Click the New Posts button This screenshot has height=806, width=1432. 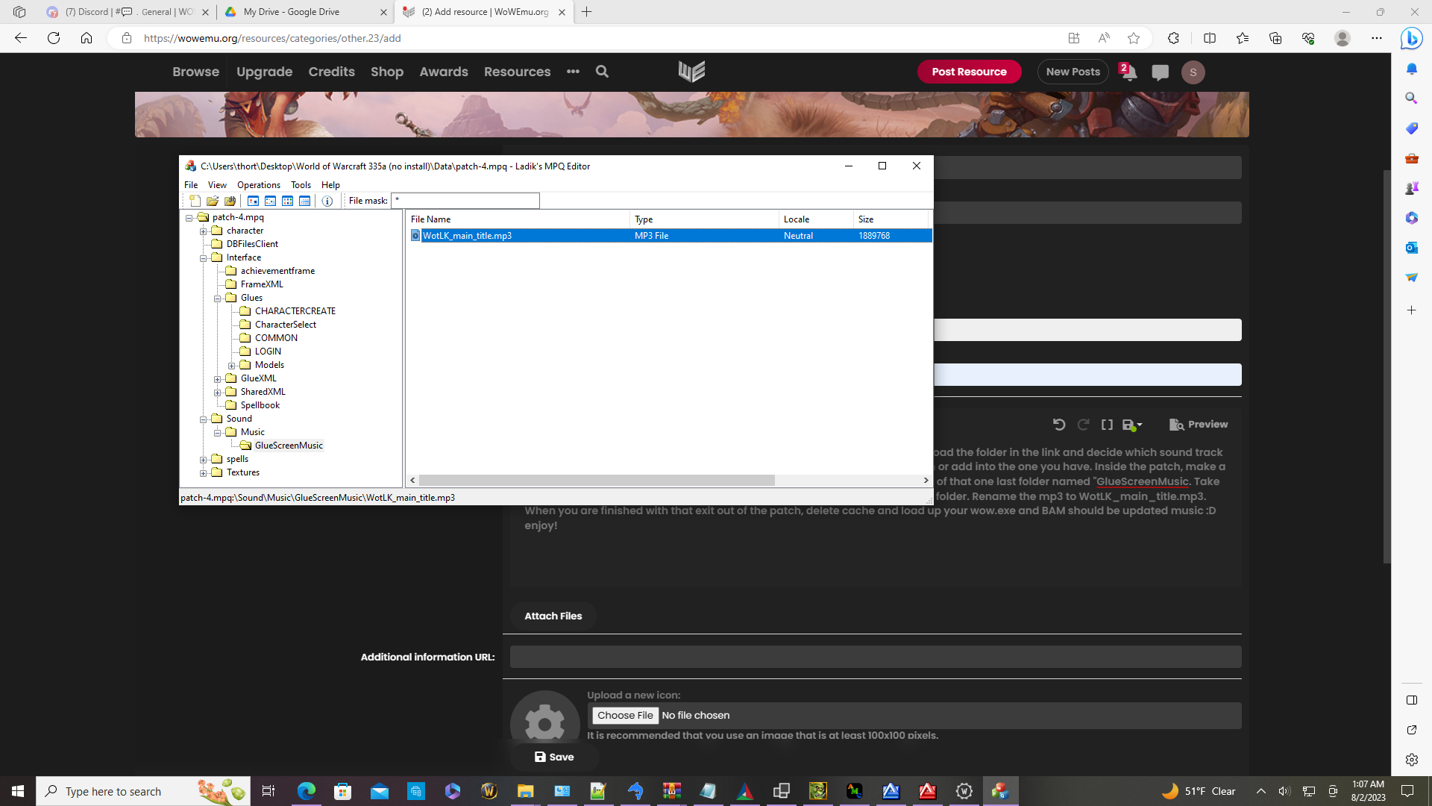(1073, 72)
